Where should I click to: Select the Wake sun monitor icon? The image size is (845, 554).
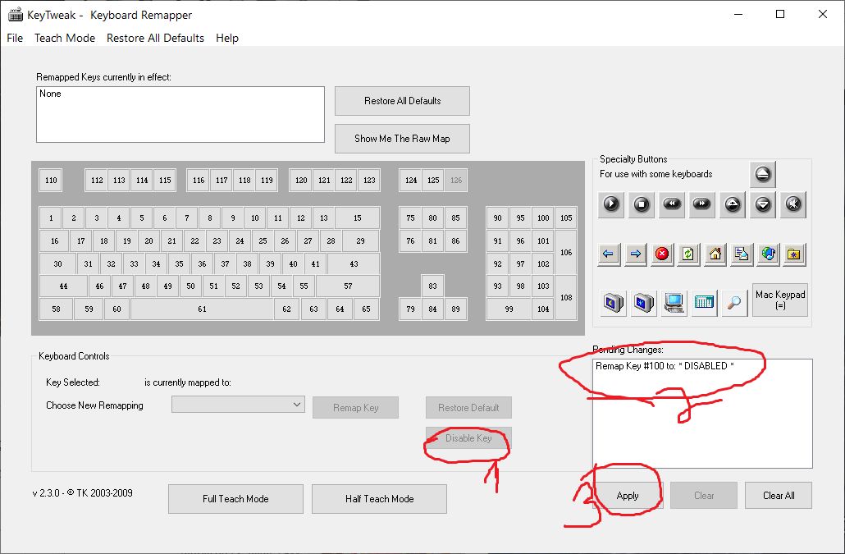tap(643, 302)
